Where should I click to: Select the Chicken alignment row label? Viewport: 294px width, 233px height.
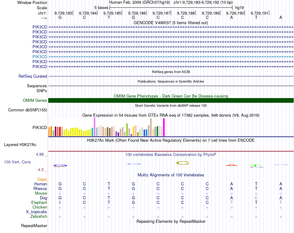pyautogui.click(x=40, y=207)
